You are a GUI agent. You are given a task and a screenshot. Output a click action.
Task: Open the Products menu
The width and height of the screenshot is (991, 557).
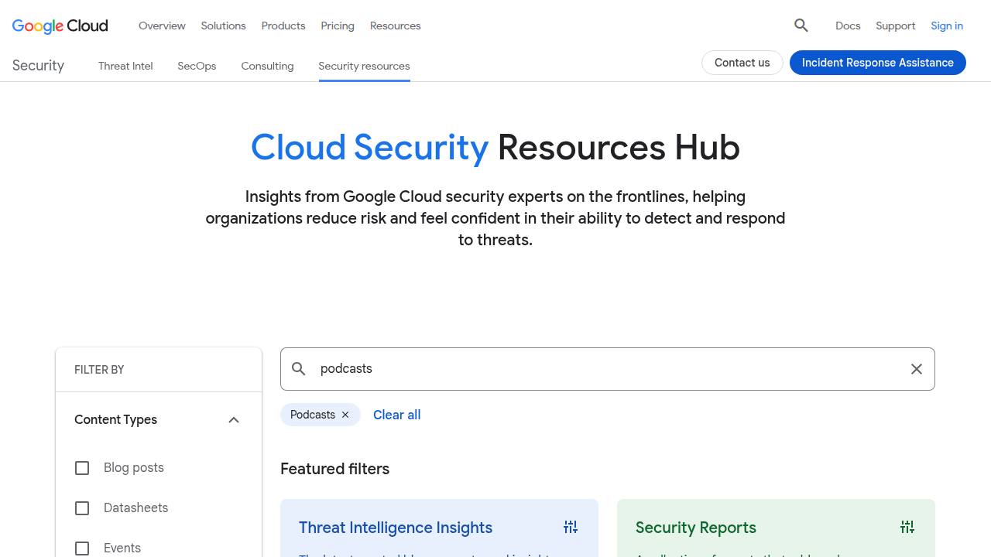[x=283, y=26]
